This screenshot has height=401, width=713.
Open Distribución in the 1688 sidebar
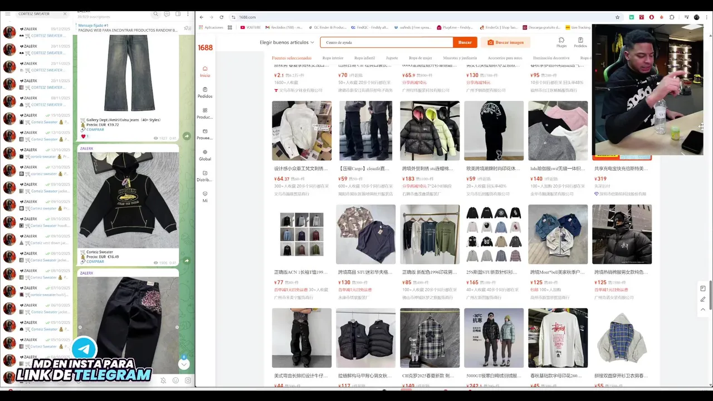click(x=205, y=176)
